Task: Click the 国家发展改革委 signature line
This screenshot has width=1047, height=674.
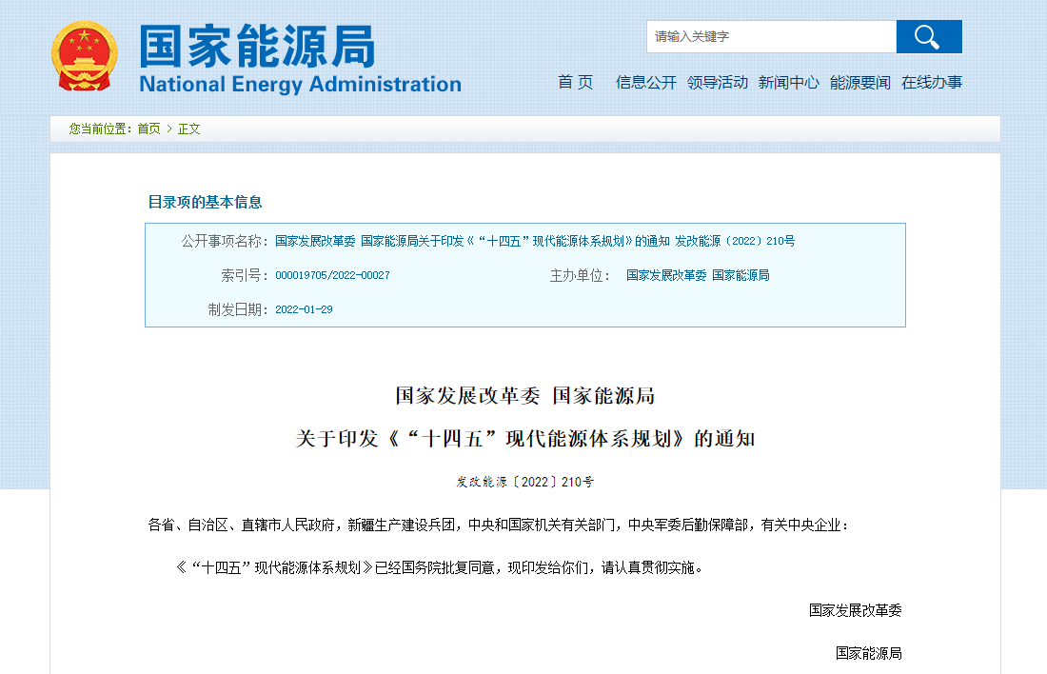Action: 856,610
